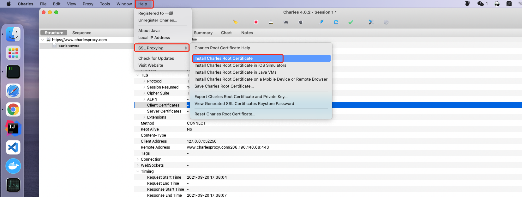Open Visual Studio Code in the Dock
The image size is (522, 197).
[13, 147]
